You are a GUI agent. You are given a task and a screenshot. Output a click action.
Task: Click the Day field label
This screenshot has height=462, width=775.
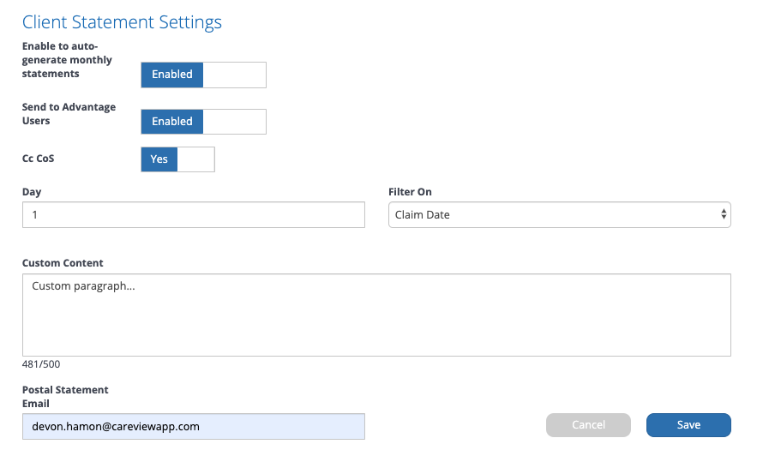coord(32,192)
